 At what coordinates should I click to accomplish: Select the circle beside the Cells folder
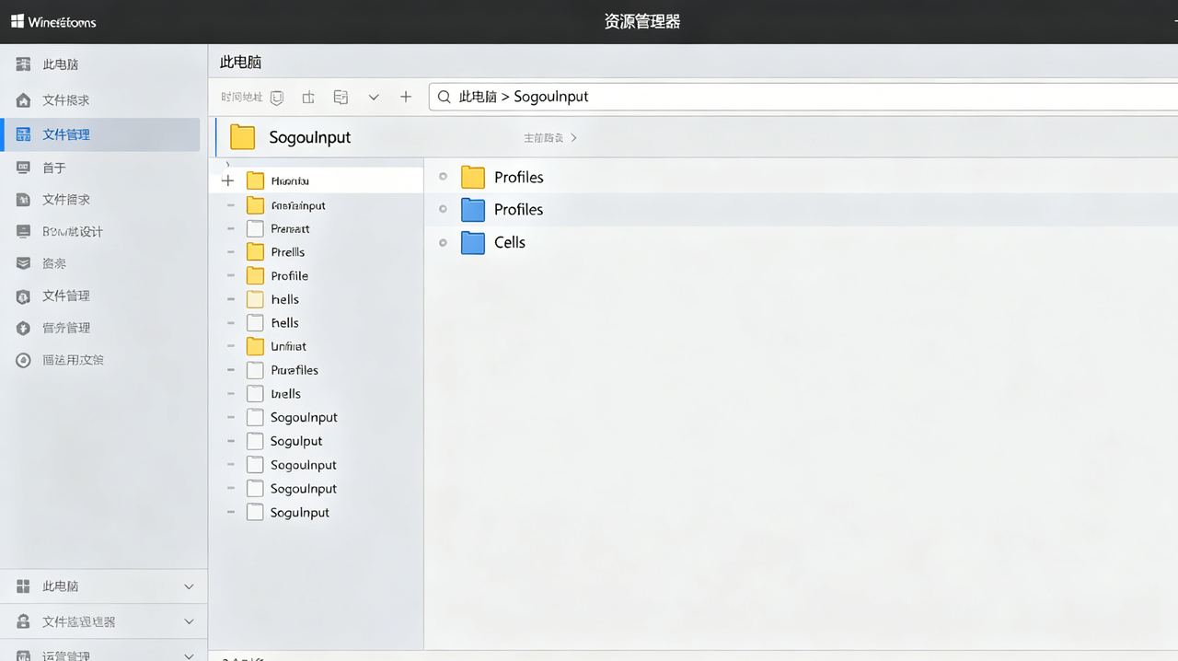[x=443, y=242]
